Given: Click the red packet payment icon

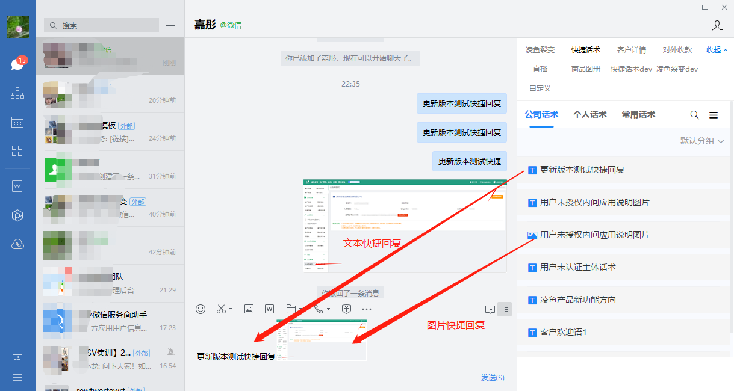Looking at the screenshot, I should [x=346, y=309].
